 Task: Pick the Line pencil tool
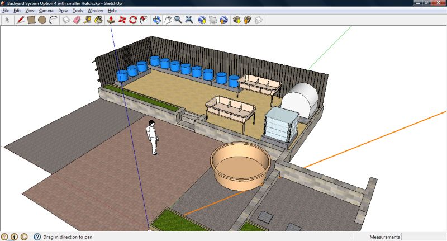point(20,20)
